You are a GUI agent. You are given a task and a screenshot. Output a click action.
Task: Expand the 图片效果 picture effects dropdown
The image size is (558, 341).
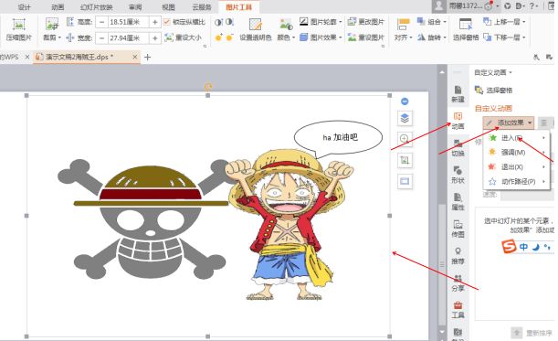click(x=341, y=37)
